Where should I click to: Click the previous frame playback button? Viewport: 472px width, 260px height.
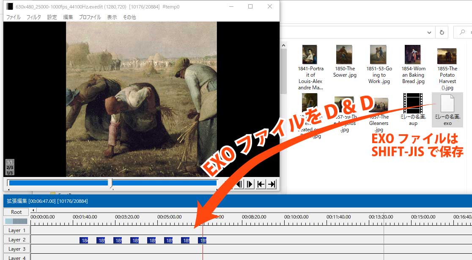point(239,184)
